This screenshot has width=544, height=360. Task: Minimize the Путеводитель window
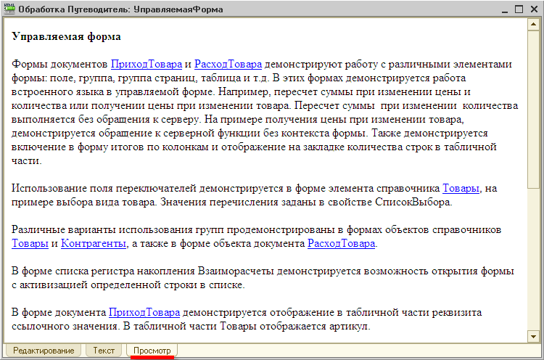click(x=505, y=9)
